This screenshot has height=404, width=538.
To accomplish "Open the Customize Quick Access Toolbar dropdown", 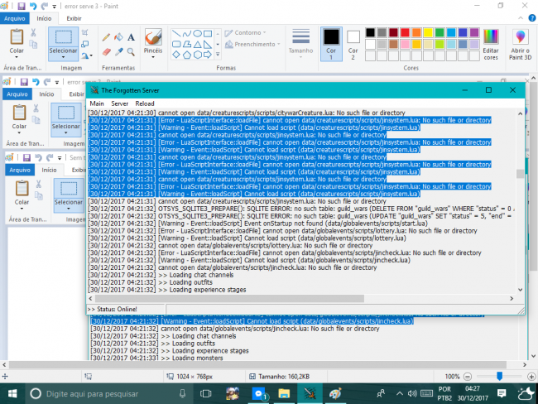I will (54, 7).
